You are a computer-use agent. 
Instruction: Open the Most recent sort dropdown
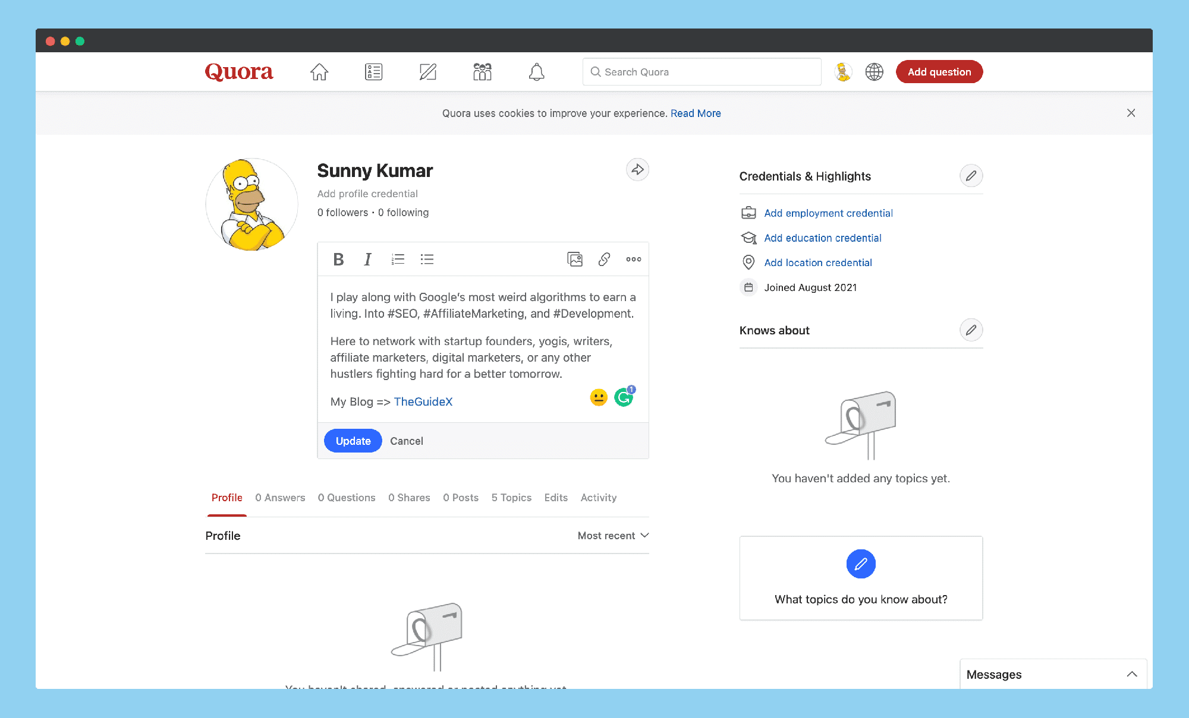click(x=613, y=536)
